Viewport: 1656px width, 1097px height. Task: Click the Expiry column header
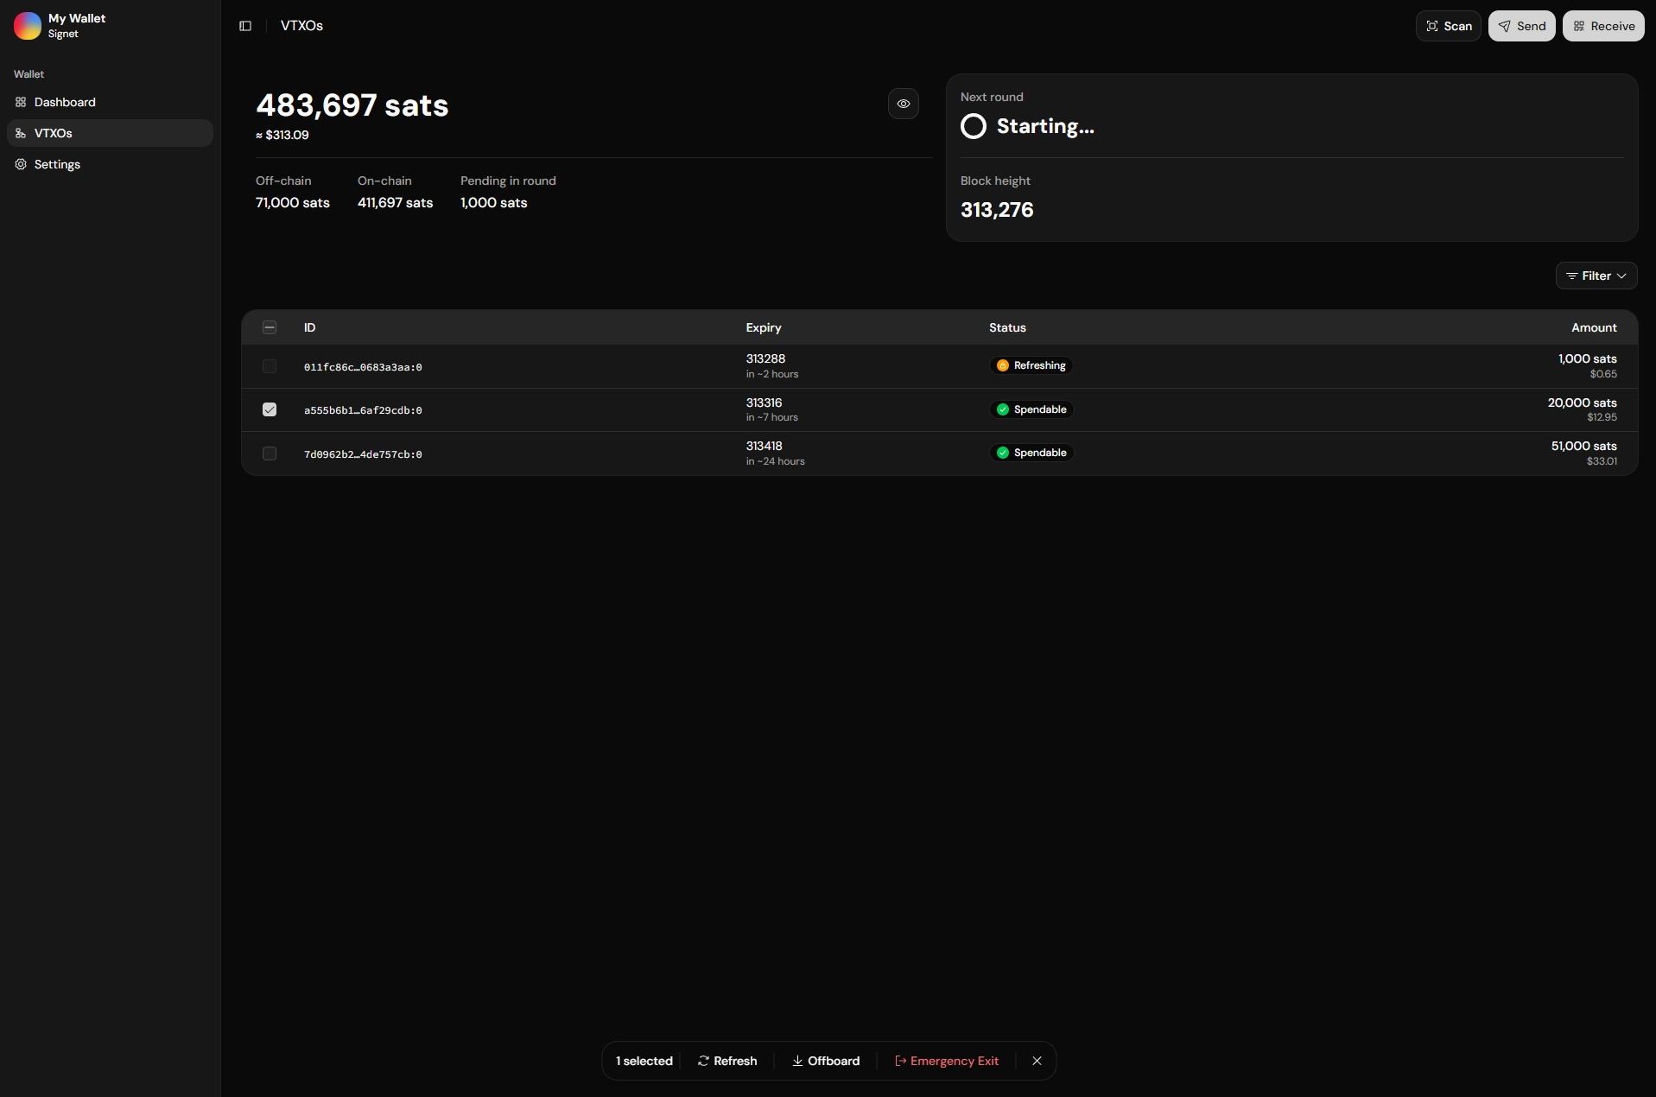tap(764, 327)
